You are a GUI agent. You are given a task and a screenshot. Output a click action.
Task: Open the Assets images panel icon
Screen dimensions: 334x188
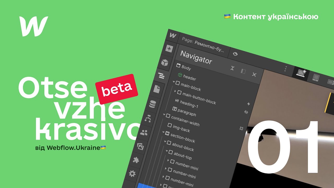pyautogui.click(x=140, y=146)
